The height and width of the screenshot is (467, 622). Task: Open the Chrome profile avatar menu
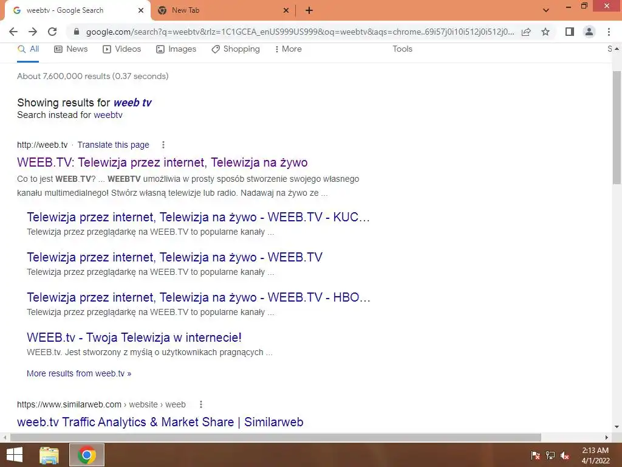589,32
